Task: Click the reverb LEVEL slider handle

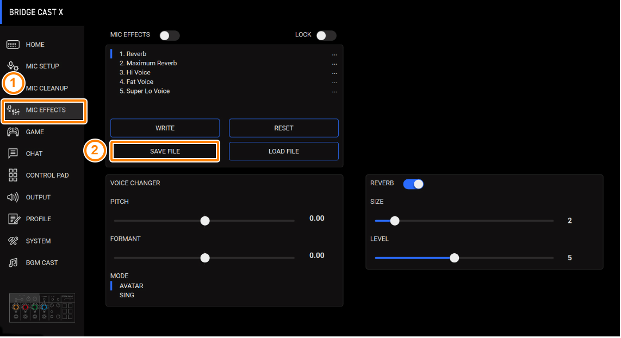Action: pos(454,258)
